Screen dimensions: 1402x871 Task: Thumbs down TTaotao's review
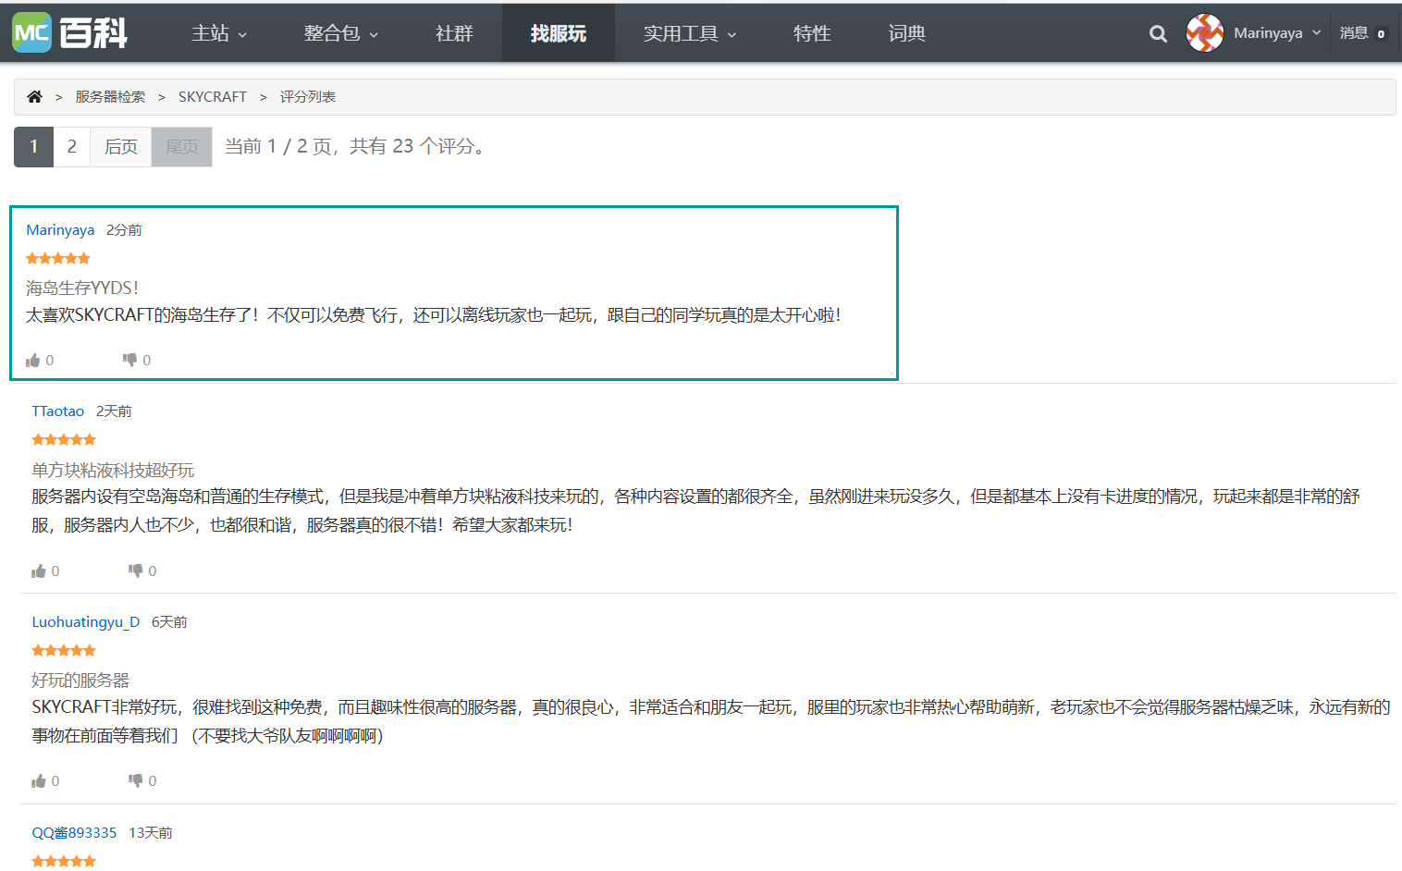point(136,570)
